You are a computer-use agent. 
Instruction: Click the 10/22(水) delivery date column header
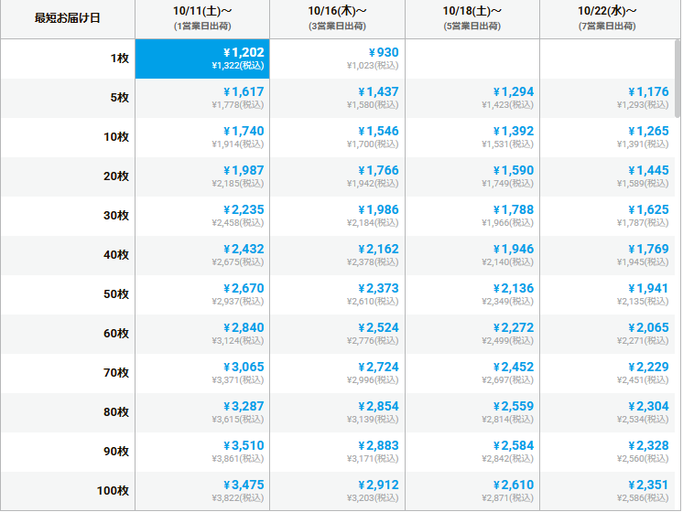pos(607,18)
